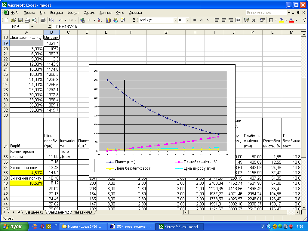Click the Open folder icon
The height and width of the screenshot is (231, 308).
pyautogui.click(x=13, y=20)
